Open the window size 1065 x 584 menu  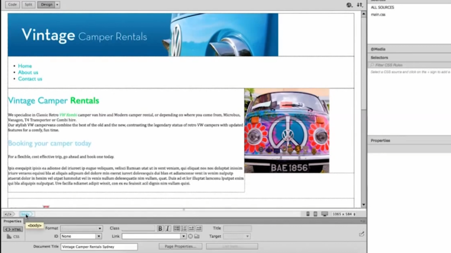coord(344,214)
